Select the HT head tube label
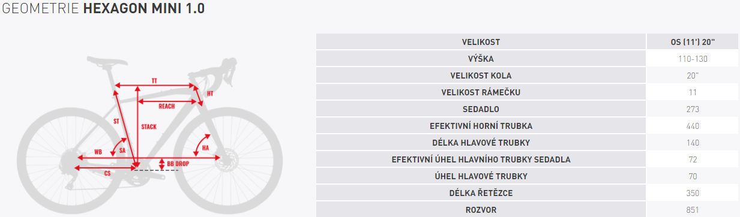 click(210, 94)
